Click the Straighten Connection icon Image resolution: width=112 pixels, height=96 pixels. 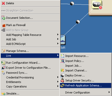tap(3, 11)
